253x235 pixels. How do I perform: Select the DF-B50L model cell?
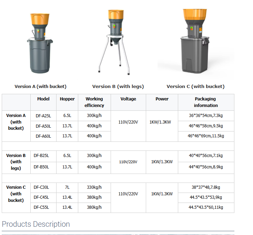click(41, 167)
